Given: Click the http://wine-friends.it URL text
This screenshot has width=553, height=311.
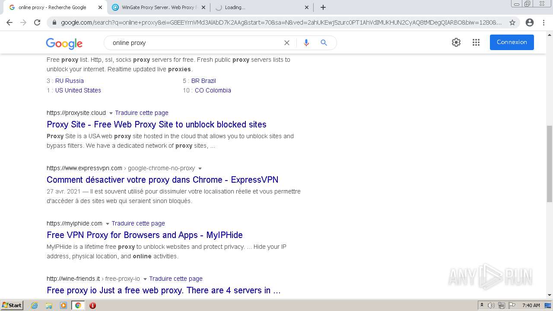Looking at the screenshot, I should 73,279.
